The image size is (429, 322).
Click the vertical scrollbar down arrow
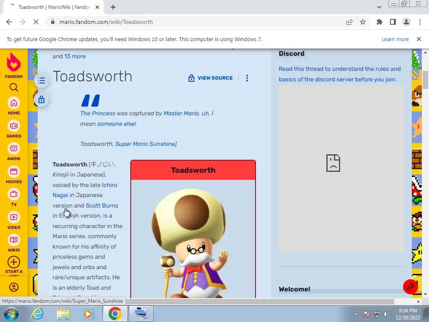(x=426, y=294)
